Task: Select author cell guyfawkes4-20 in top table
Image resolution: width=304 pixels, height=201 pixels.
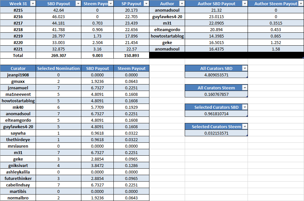Action: [x=167, y=17]
